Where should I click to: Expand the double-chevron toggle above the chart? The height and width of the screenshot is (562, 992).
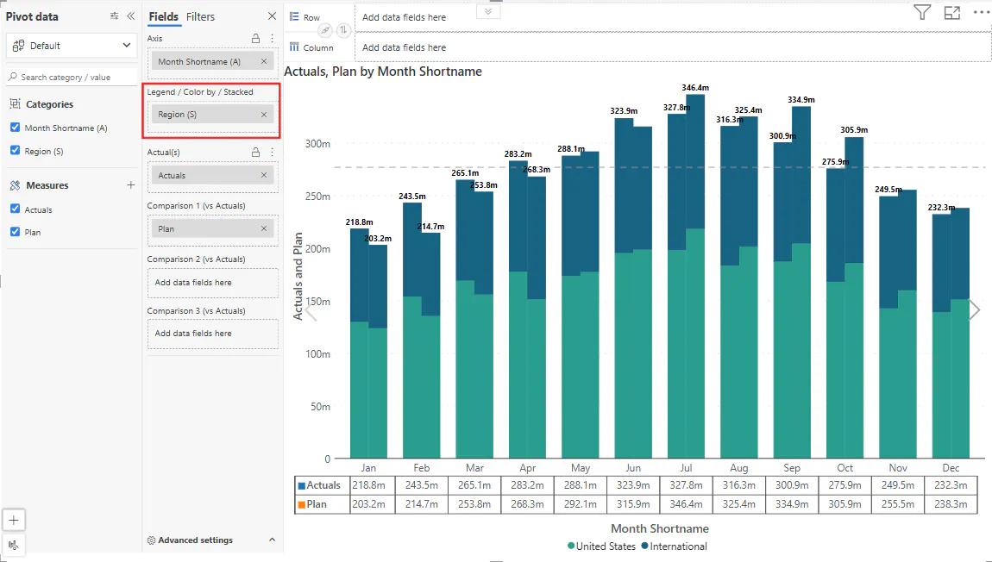click(488, 11)
